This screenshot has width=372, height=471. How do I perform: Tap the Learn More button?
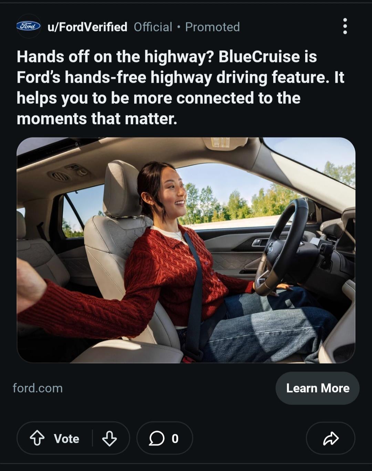click(318, 388)
